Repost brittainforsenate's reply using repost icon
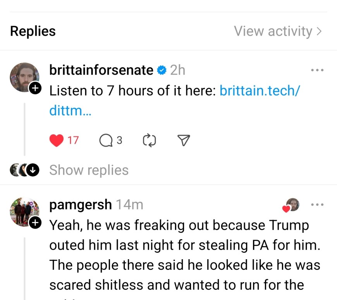 [x=149, y=140]
